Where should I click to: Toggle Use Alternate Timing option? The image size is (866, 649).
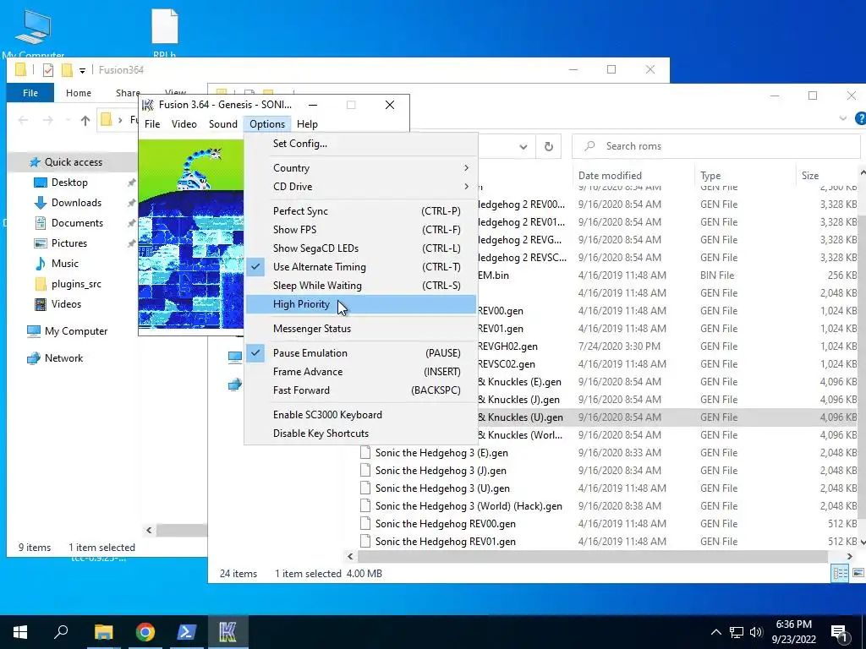click(360, 266)
